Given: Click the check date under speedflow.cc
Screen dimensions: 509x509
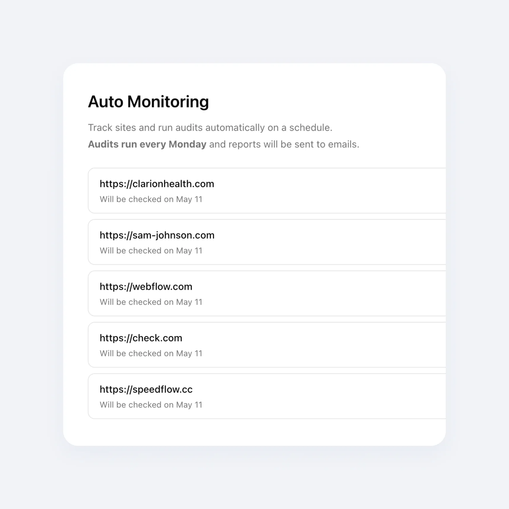Looking at the screenshot, I should point(151,405).
